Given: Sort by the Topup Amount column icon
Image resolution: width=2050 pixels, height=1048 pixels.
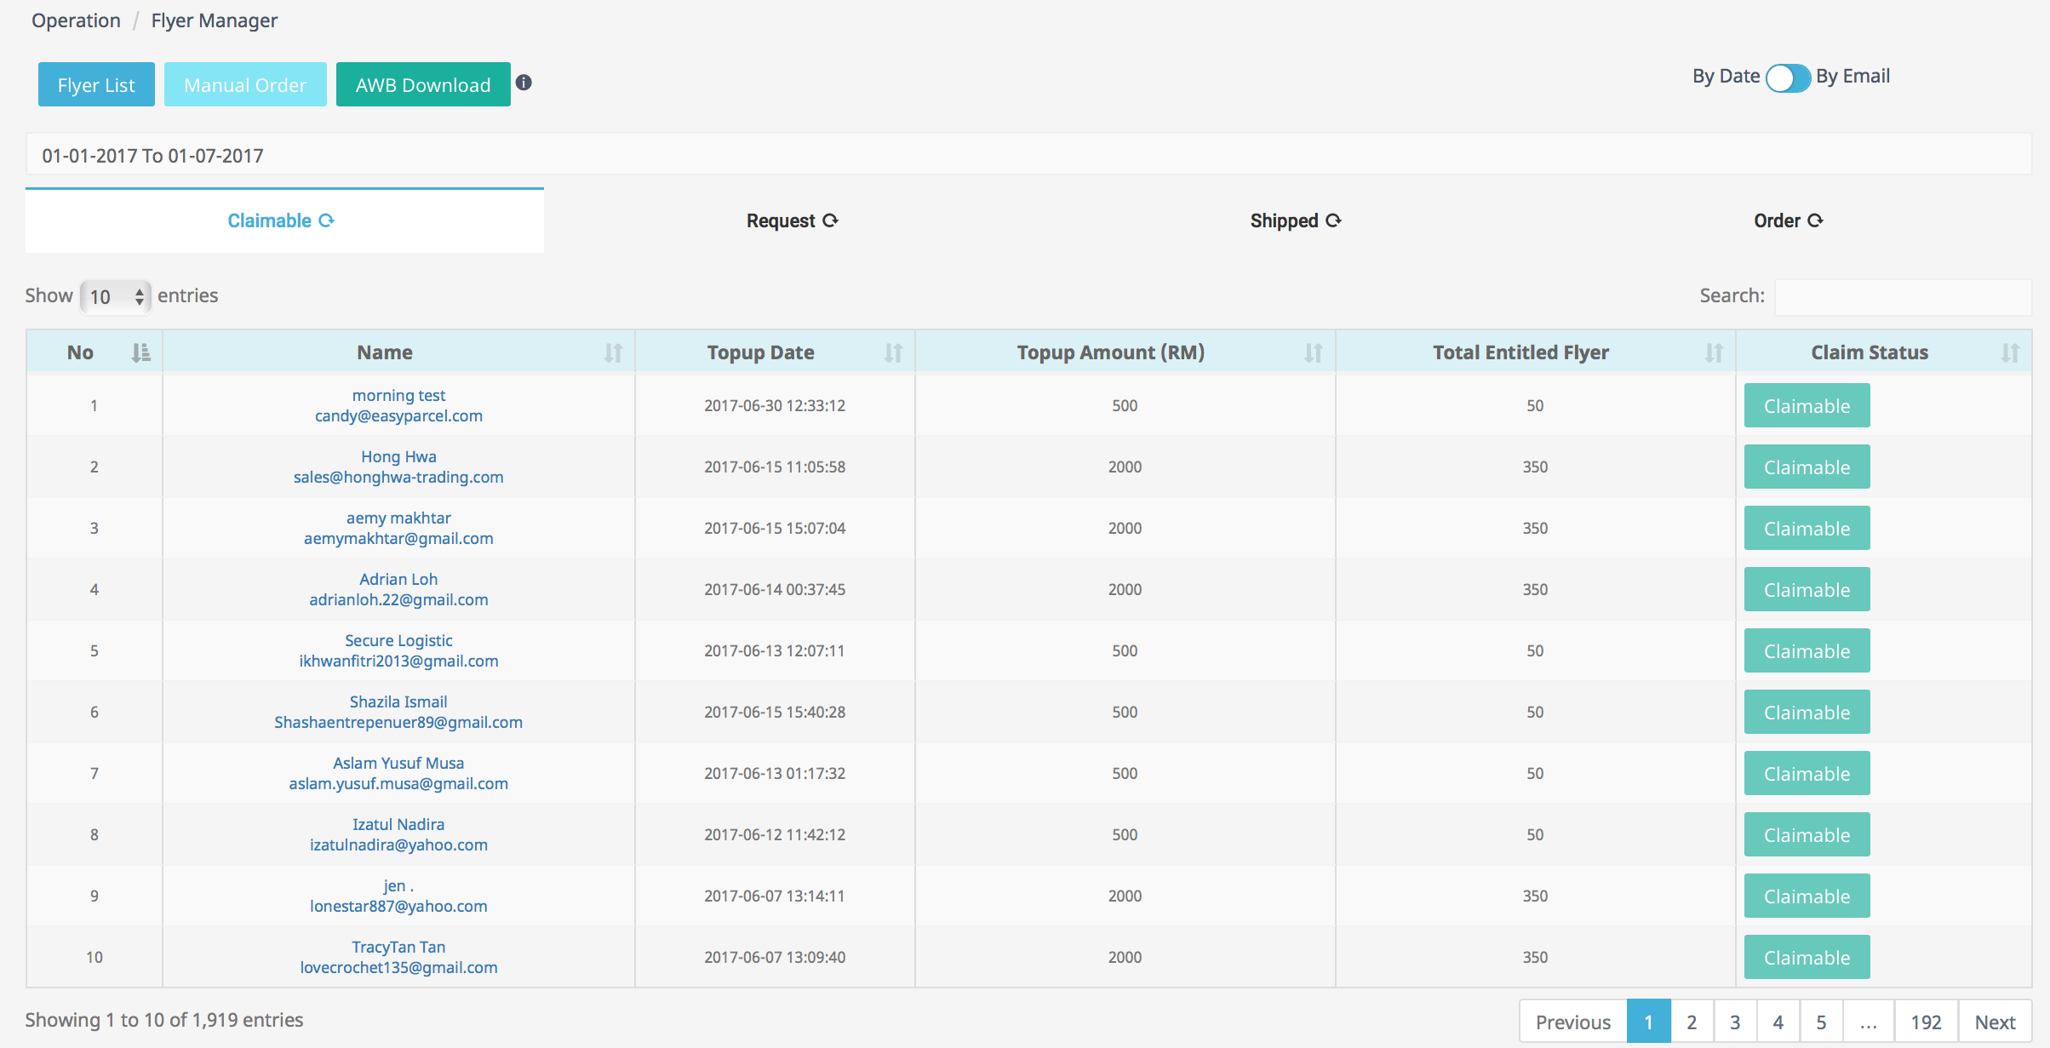Looking at the screenshot, I should coord(1314,352).
